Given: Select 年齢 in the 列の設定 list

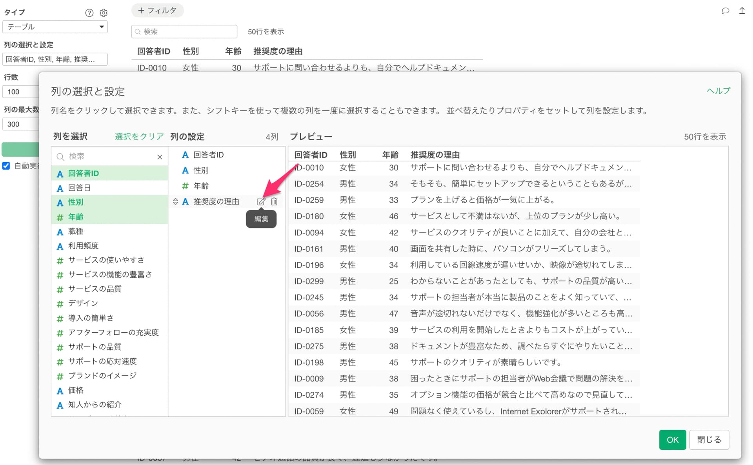Looking at the screenshot, I should click(201, 186).
